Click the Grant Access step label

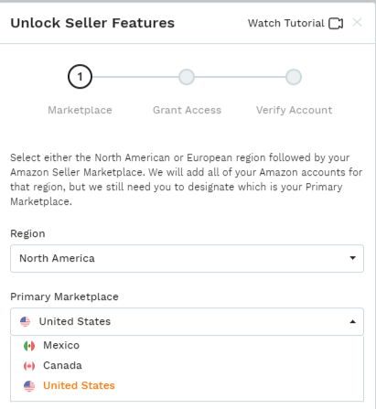click(187, 110)
